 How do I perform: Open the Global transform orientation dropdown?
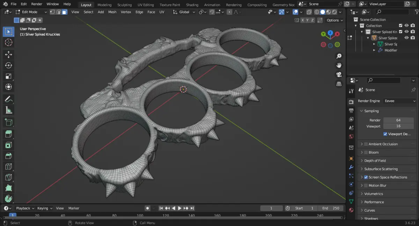click(183, 12)
